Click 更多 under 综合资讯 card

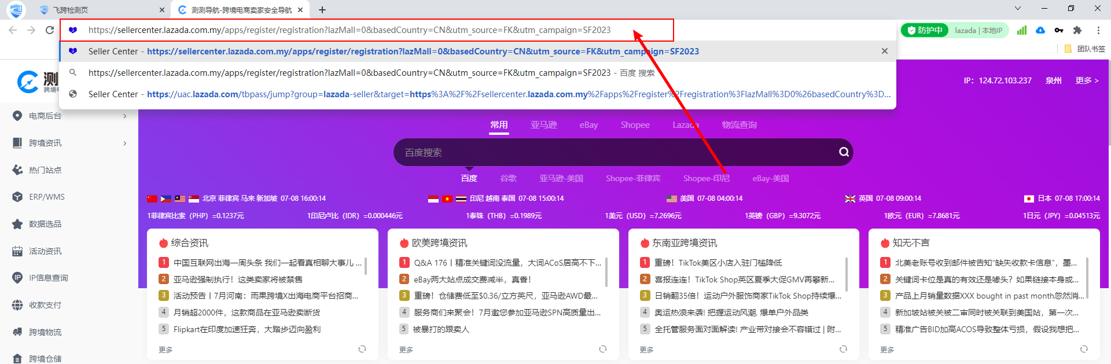165,350
